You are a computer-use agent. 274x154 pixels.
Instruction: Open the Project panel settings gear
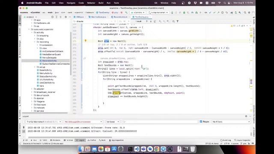click(x=66, y=17)
